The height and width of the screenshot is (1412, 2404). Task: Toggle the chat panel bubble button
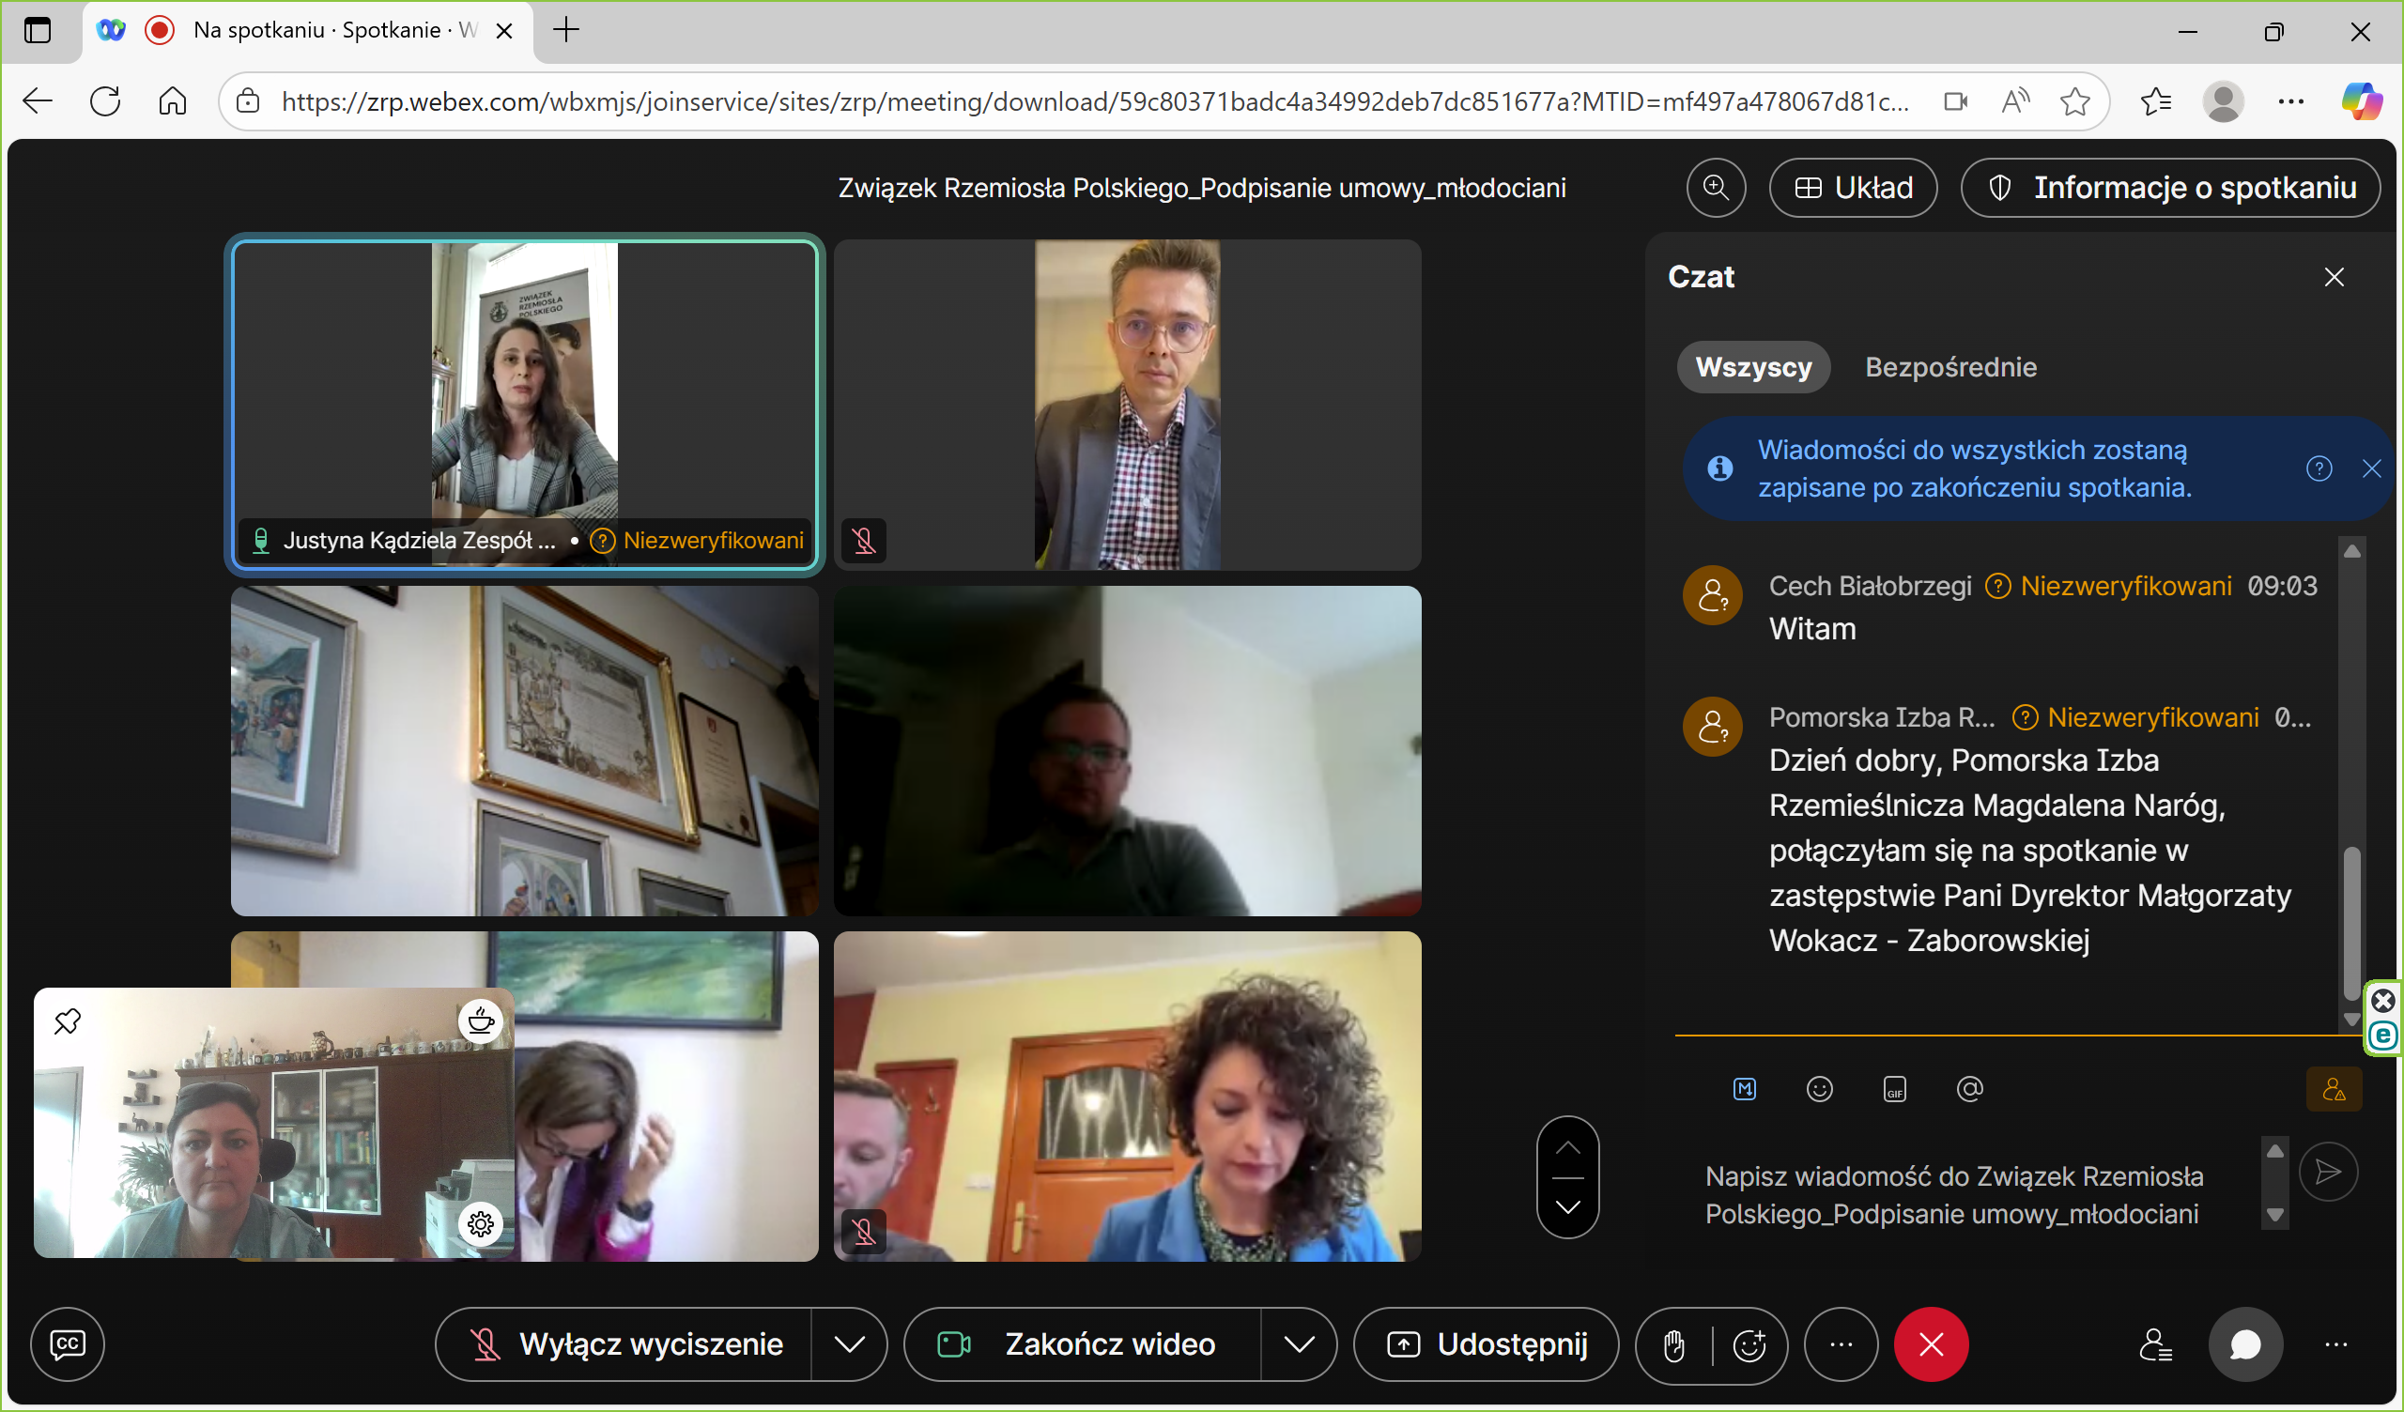click(x=2244, y=1344)
